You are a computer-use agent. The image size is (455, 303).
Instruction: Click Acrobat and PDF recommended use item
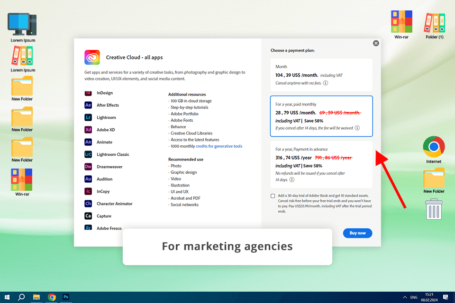185,198
